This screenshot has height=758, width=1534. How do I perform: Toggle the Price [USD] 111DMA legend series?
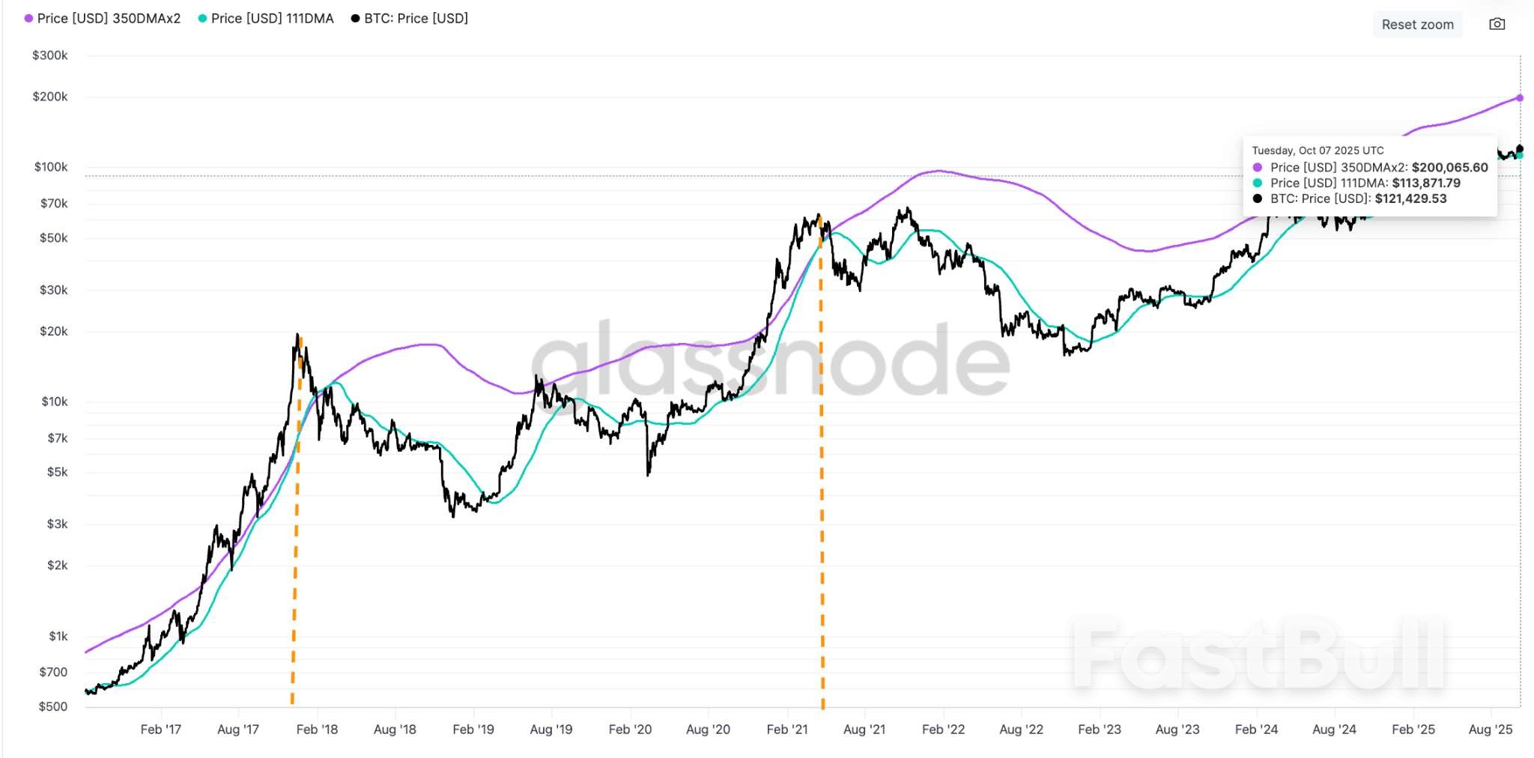(x=272, y=18)
